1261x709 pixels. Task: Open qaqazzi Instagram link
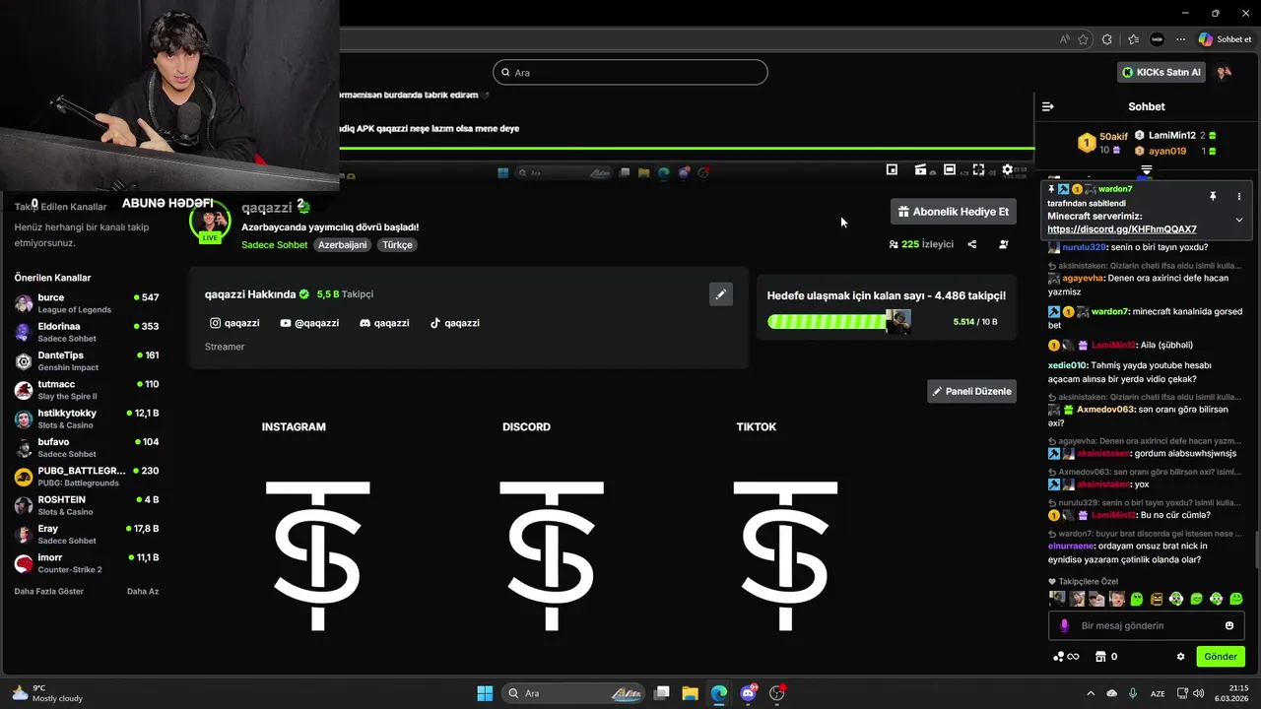click(234, 323)
